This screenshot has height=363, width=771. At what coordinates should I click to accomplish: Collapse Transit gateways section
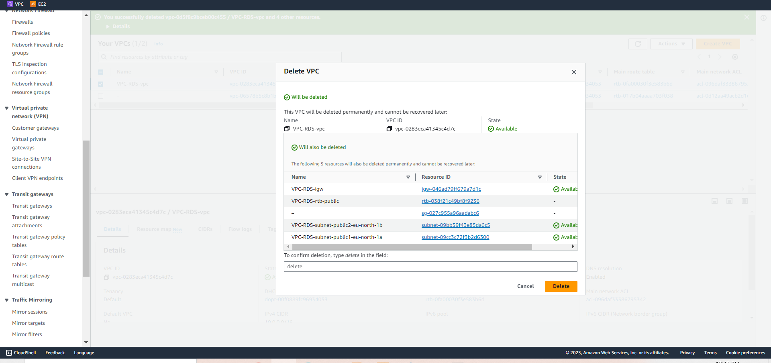pyautogui.click(x=6, y=194)
